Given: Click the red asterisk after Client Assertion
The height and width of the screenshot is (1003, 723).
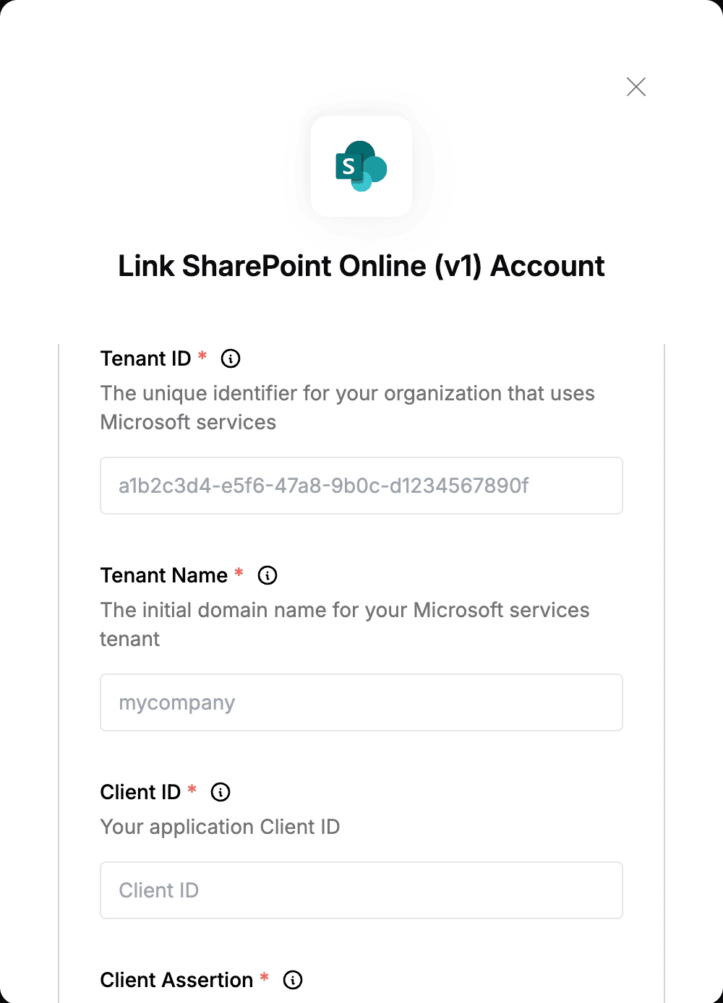Looking at the screenshot, I should tap(265, 976).
